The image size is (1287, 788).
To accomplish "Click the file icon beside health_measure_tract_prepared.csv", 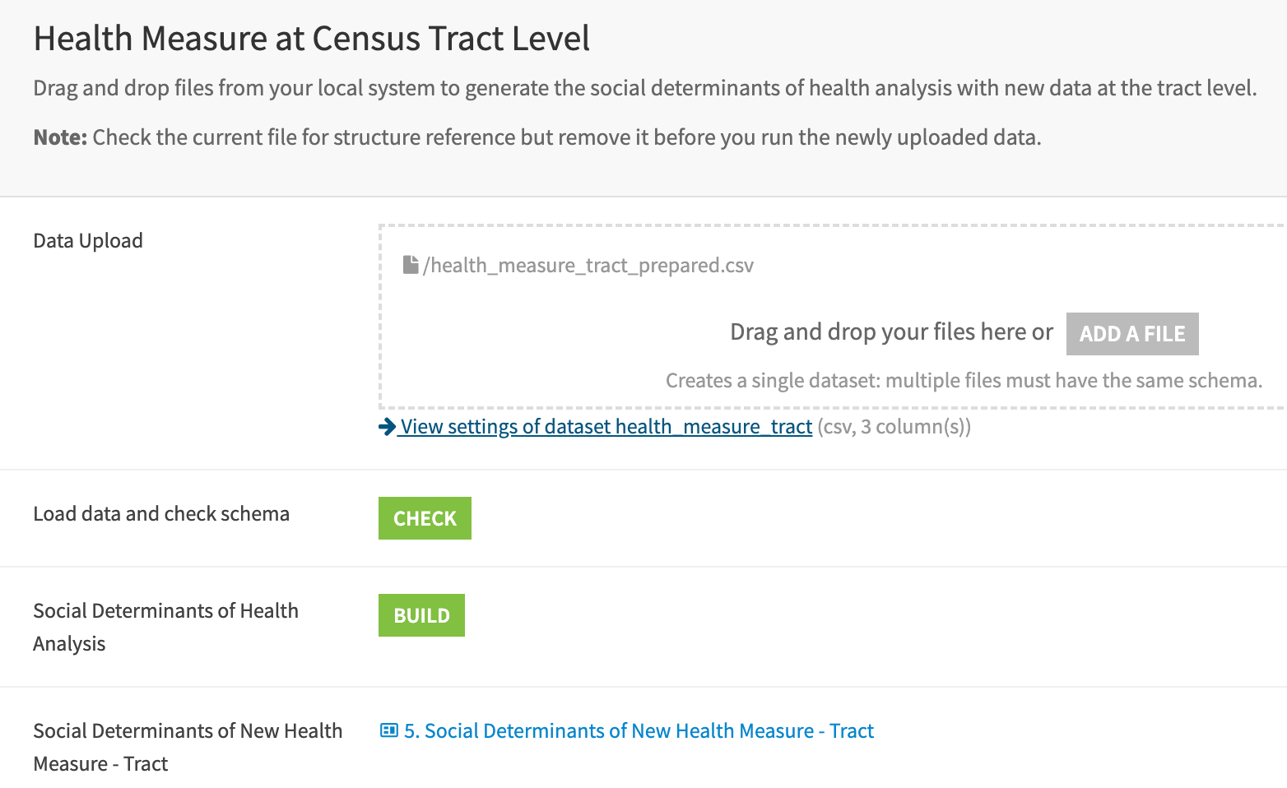I will tap(411, 265).
